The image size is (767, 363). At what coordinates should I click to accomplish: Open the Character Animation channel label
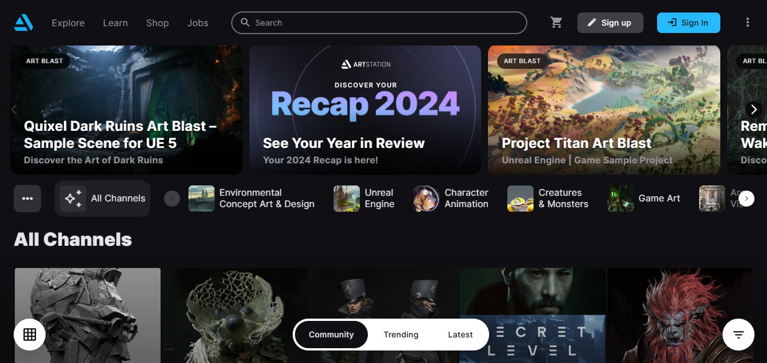point(466,199)
